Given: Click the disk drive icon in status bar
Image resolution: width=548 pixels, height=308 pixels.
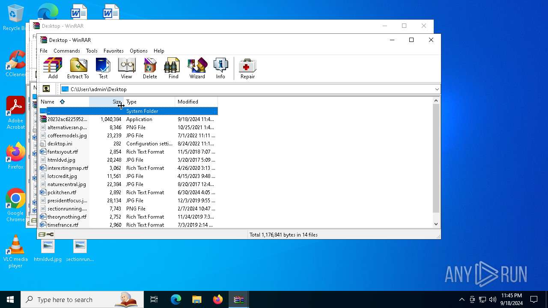Looking at the screenshot, I should 42,234.
